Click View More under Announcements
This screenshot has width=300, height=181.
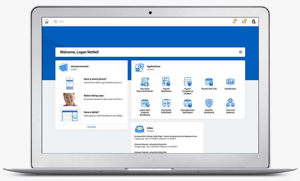point(92,127)
